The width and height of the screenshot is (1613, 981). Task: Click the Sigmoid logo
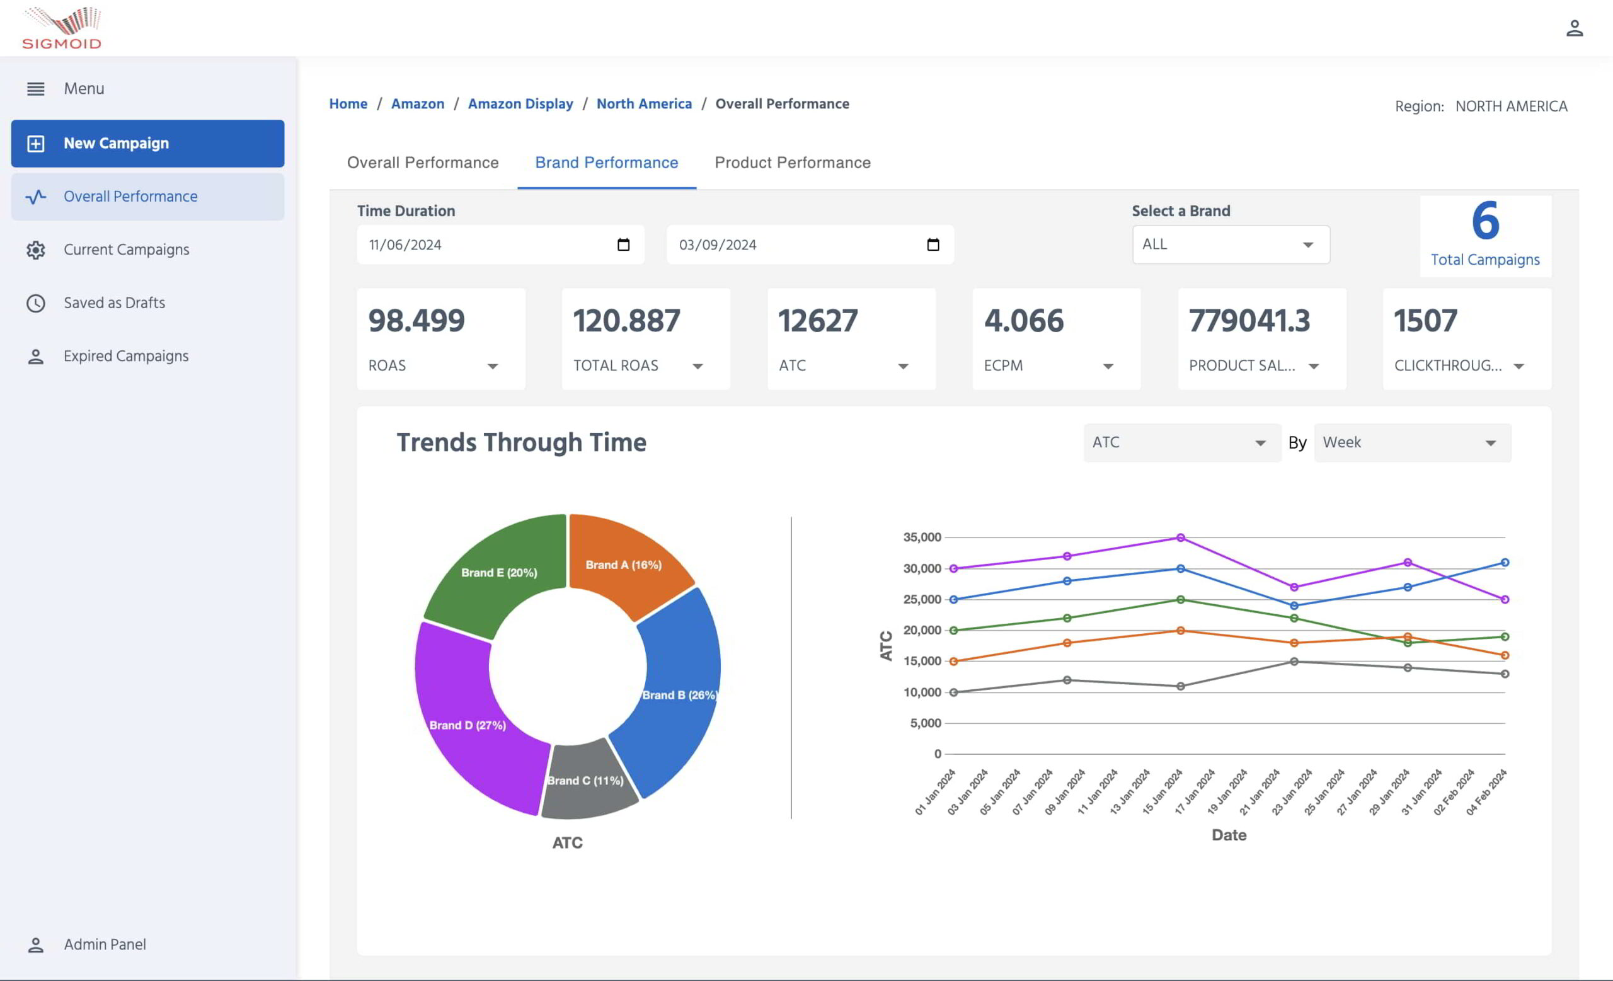click(62, 28)
